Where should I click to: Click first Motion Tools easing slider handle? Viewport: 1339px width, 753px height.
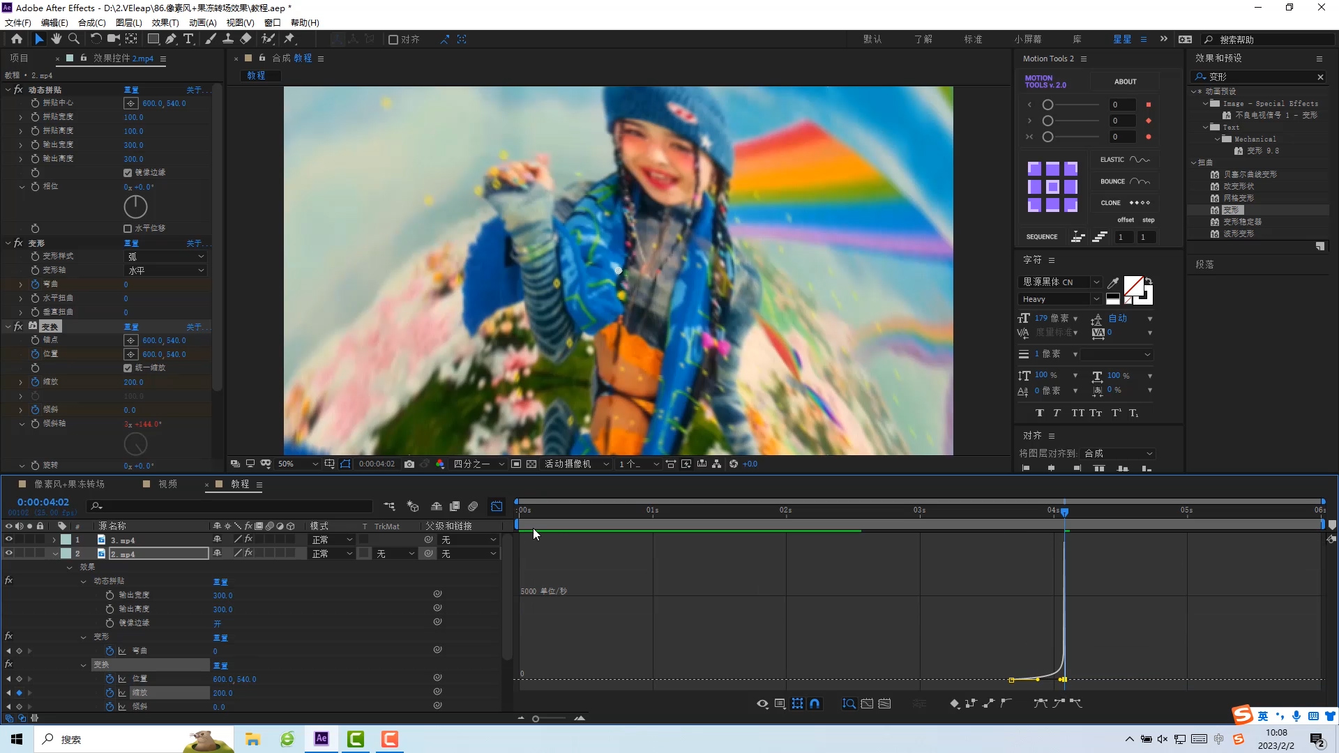click(1047, 105)
